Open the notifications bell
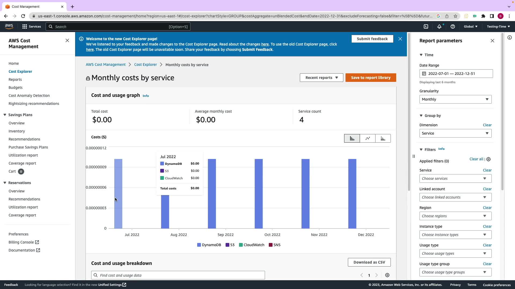Screen dimensions: 515x289 pyautogui.click(x=439, y=26)
